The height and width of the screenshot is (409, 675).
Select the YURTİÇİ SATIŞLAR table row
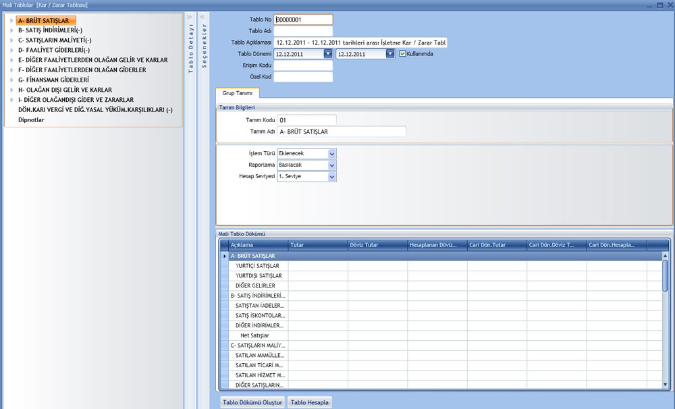coord(441,266)
